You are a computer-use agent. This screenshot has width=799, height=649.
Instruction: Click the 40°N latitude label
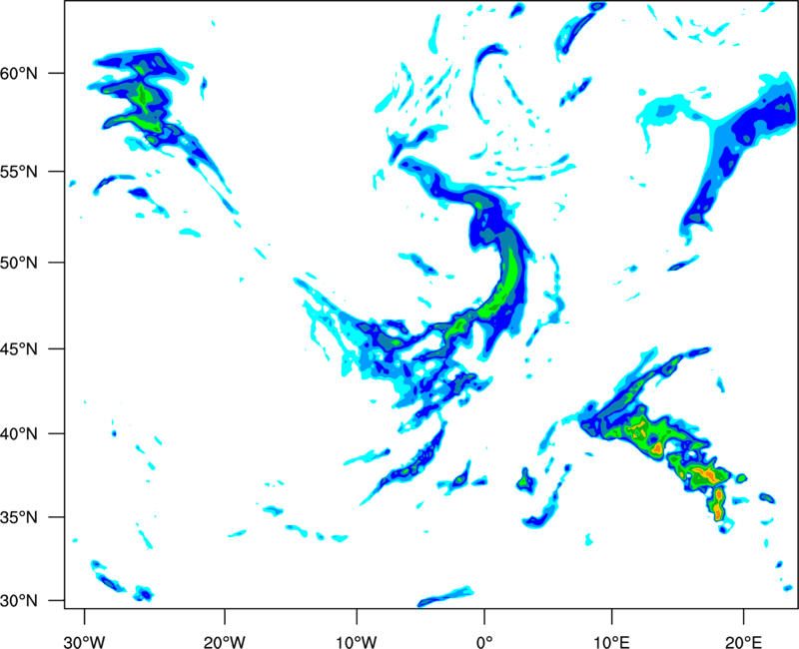click(x=19, y=434)
